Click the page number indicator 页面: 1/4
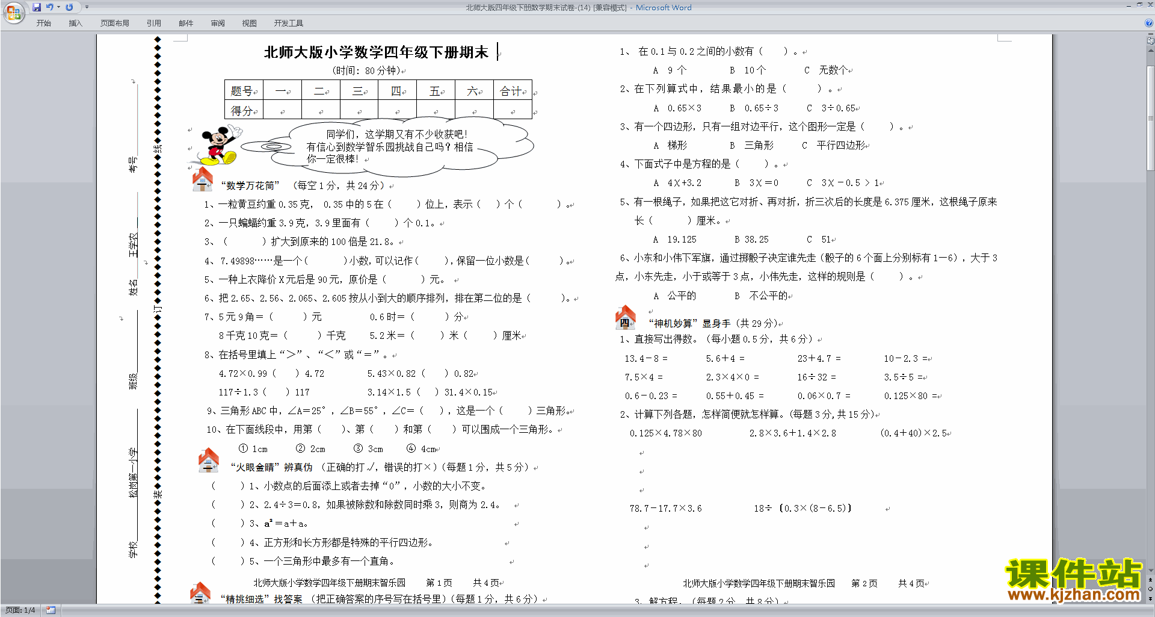Screen dimensions: 1155x617 tap(20, 610)
